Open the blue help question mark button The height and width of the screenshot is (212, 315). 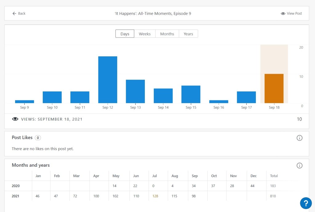pyautogui.click(x=305, y=203)
